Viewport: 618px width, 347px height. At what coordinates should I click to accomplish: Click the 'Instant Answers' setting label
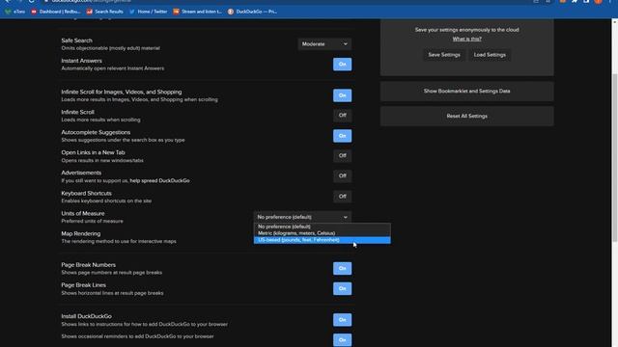coord(81,61)
